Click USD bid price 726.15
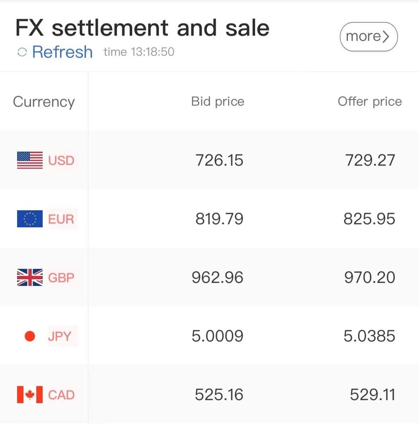419x439 pixels. coord(219,160)
